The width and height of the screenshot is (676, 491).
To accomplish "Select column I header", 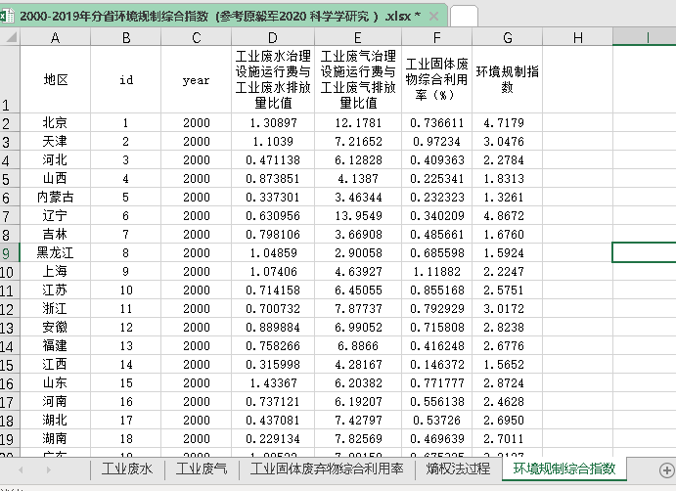I will point(645,37).
